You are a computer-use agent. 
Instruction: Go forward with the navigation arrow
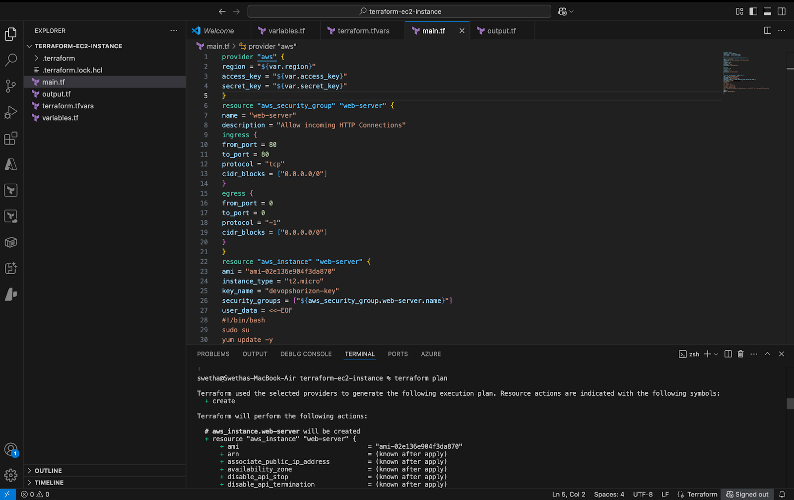(236, 11)
